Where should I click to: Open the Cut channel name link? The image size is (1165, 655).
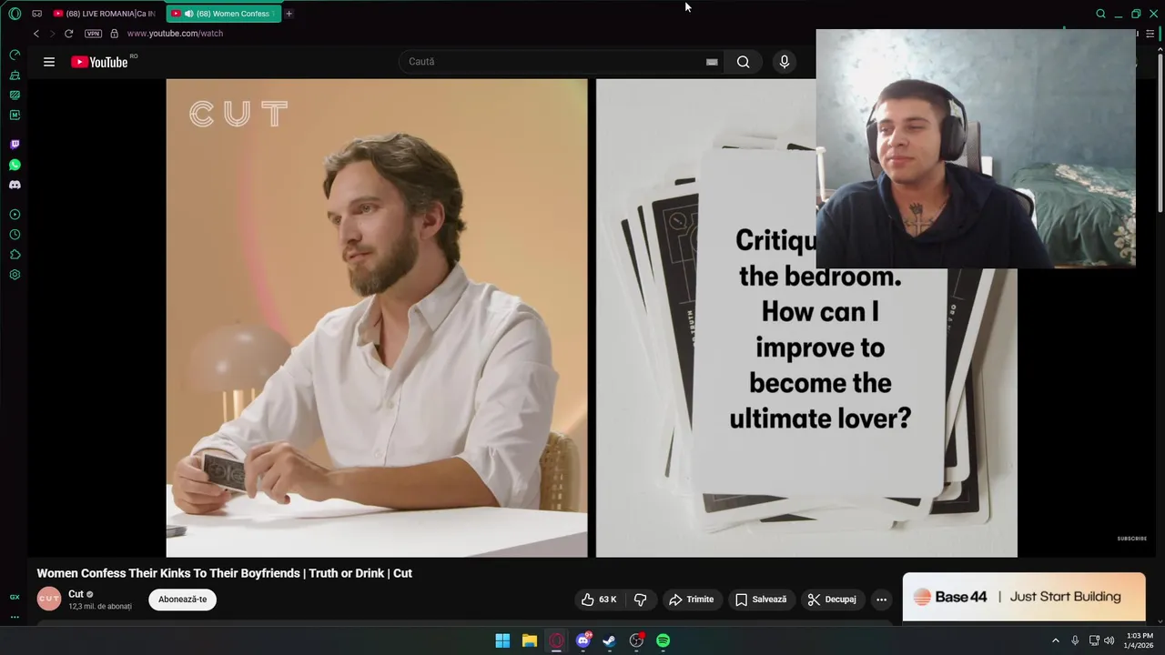coord(76,594)
